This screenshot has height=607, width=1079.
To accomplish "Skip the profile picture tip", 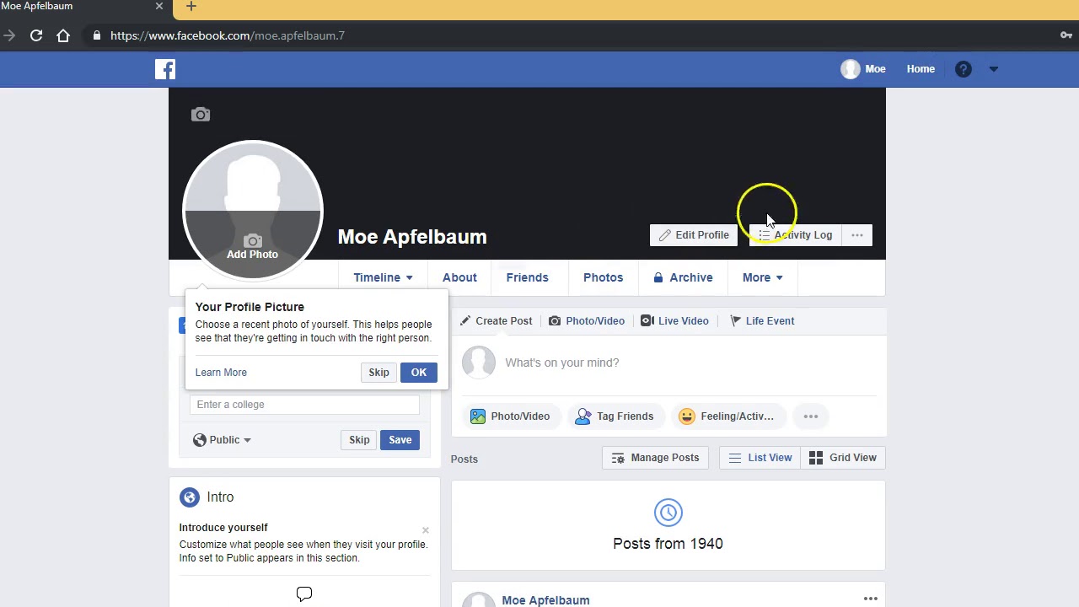I will click(x=378, y=373).
